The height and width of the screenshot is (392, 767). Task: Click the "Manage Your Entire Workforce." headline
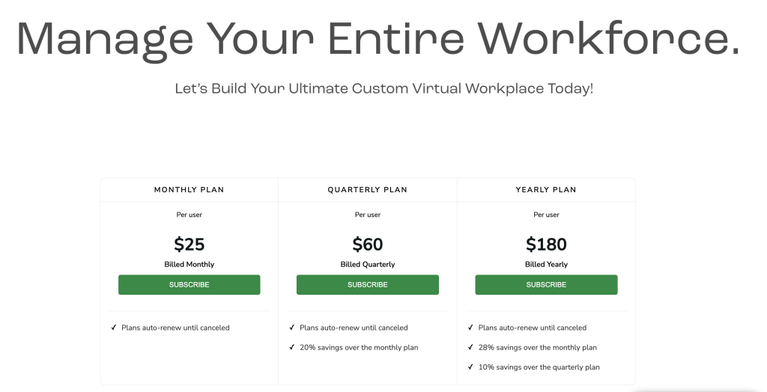click(x=378, y=37)
